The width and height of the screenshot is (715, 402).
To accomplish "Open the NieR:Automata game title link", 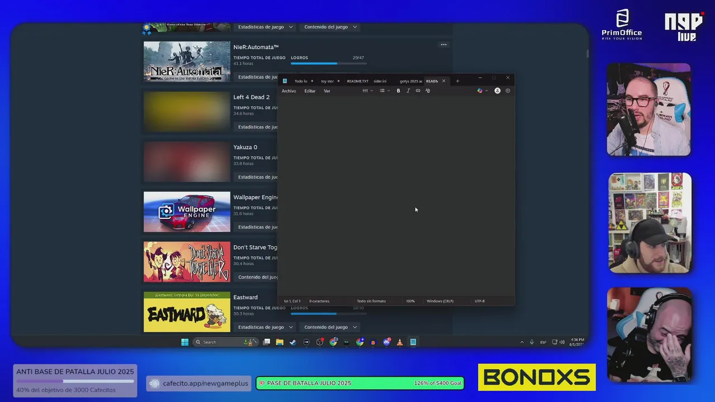I will point(256,47).
